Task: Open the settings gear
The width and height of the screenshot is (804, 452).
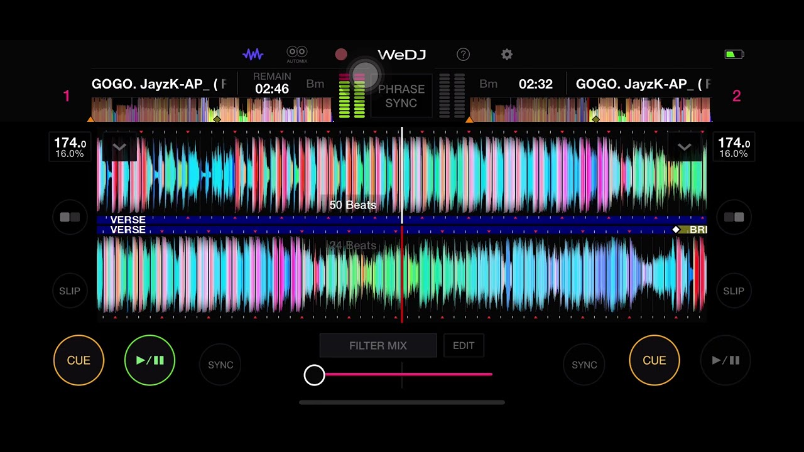Action: (x=507, y=55)
